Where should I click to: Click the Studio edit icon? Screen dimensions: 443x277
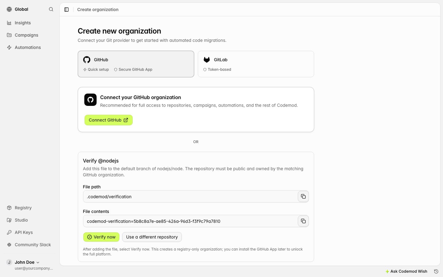[9, 220]
